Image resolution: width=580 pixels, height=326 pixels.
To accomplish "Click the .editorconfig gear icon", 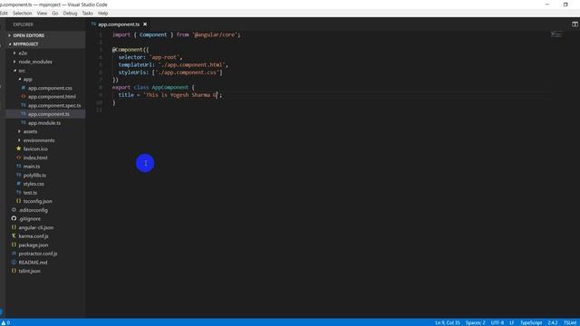I will [14, 209].
